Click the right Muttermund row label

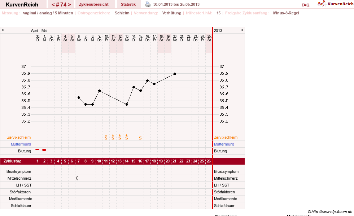tap(224, 144)
